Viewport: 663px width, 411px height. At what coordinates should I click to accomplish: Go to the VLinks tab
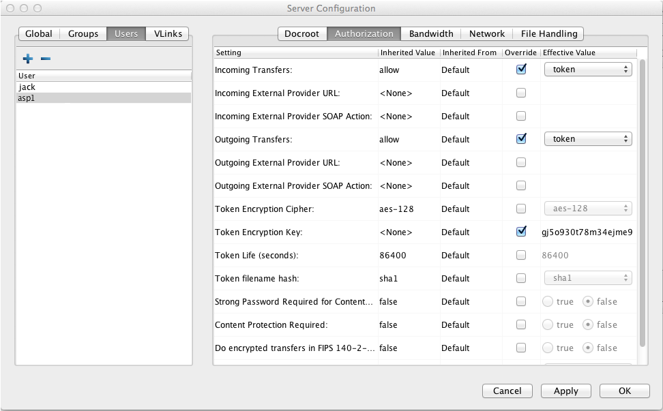(167, 33)
